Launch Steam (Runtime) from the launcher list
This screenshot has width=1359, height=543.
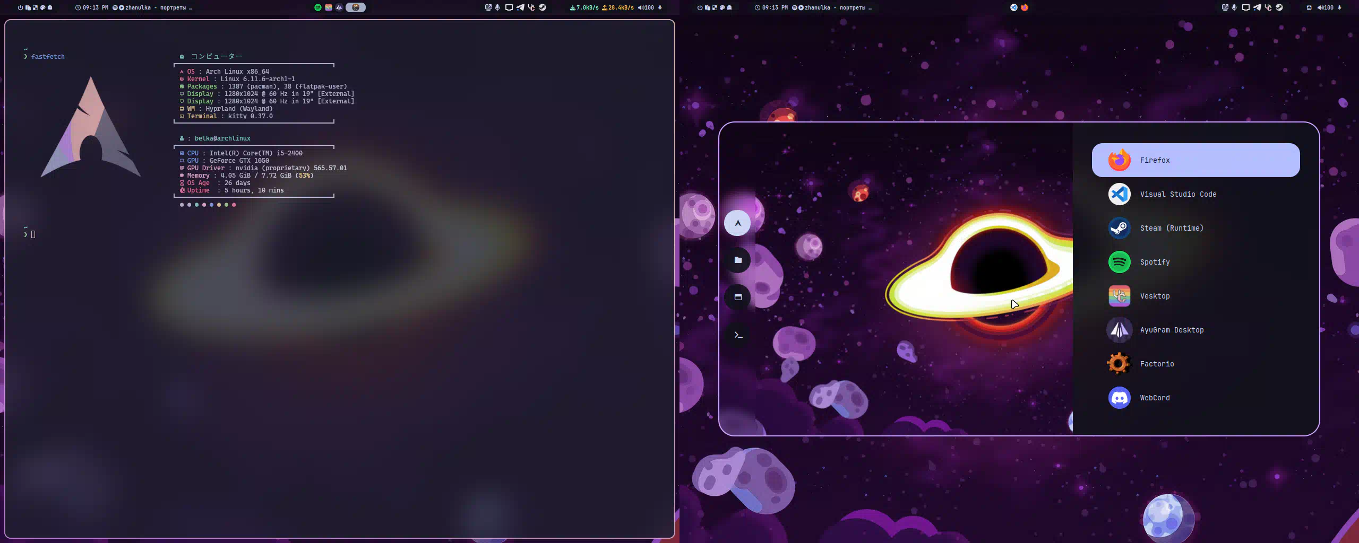click(x=1195, y=228)
